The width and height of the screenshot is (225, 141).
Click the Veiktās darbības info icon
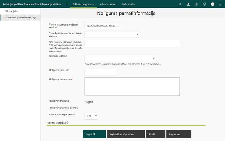[x=67, y=123]
